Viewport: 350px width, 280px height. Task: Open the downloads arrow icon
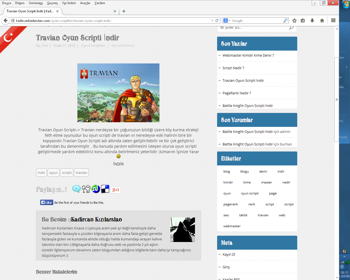tap(312, 21)
